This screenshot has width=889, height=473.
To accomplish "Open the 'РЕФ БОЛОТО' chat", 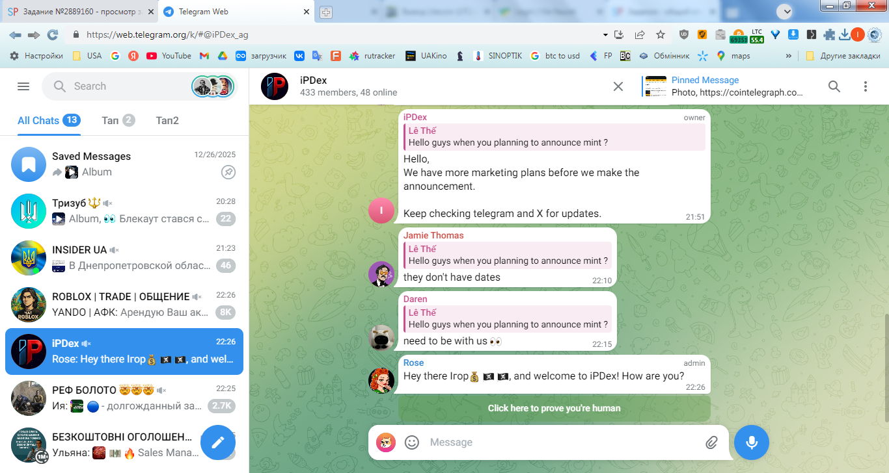I will pyautogui.click(x=124, y=398).
